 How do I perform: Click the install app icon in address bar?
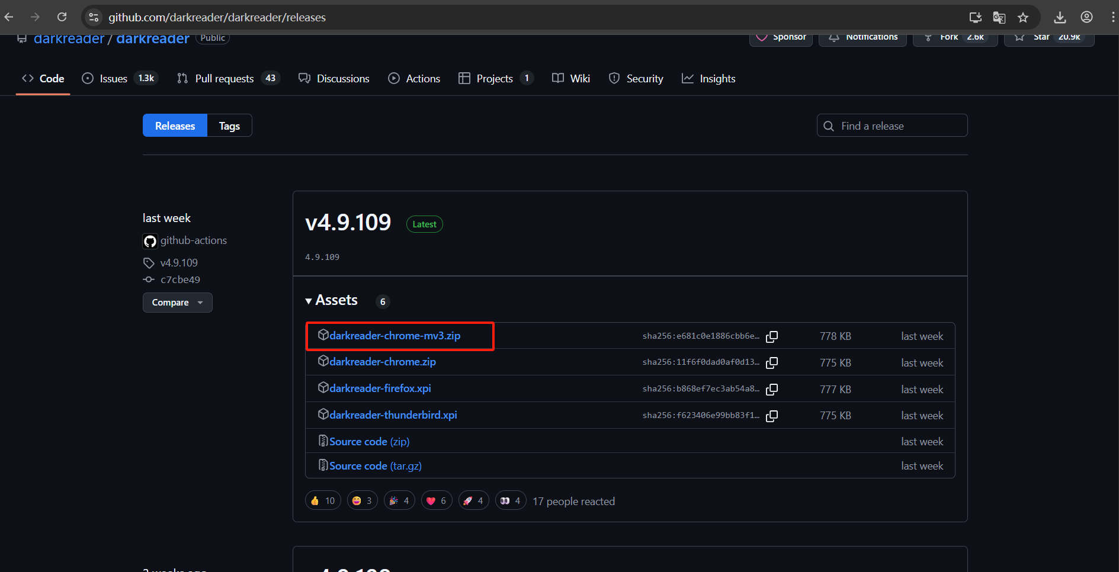975,17
